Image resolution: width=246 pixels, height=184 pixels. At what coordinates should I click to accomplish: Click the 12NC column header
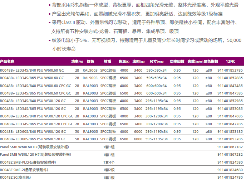click(x=230, y=62)
